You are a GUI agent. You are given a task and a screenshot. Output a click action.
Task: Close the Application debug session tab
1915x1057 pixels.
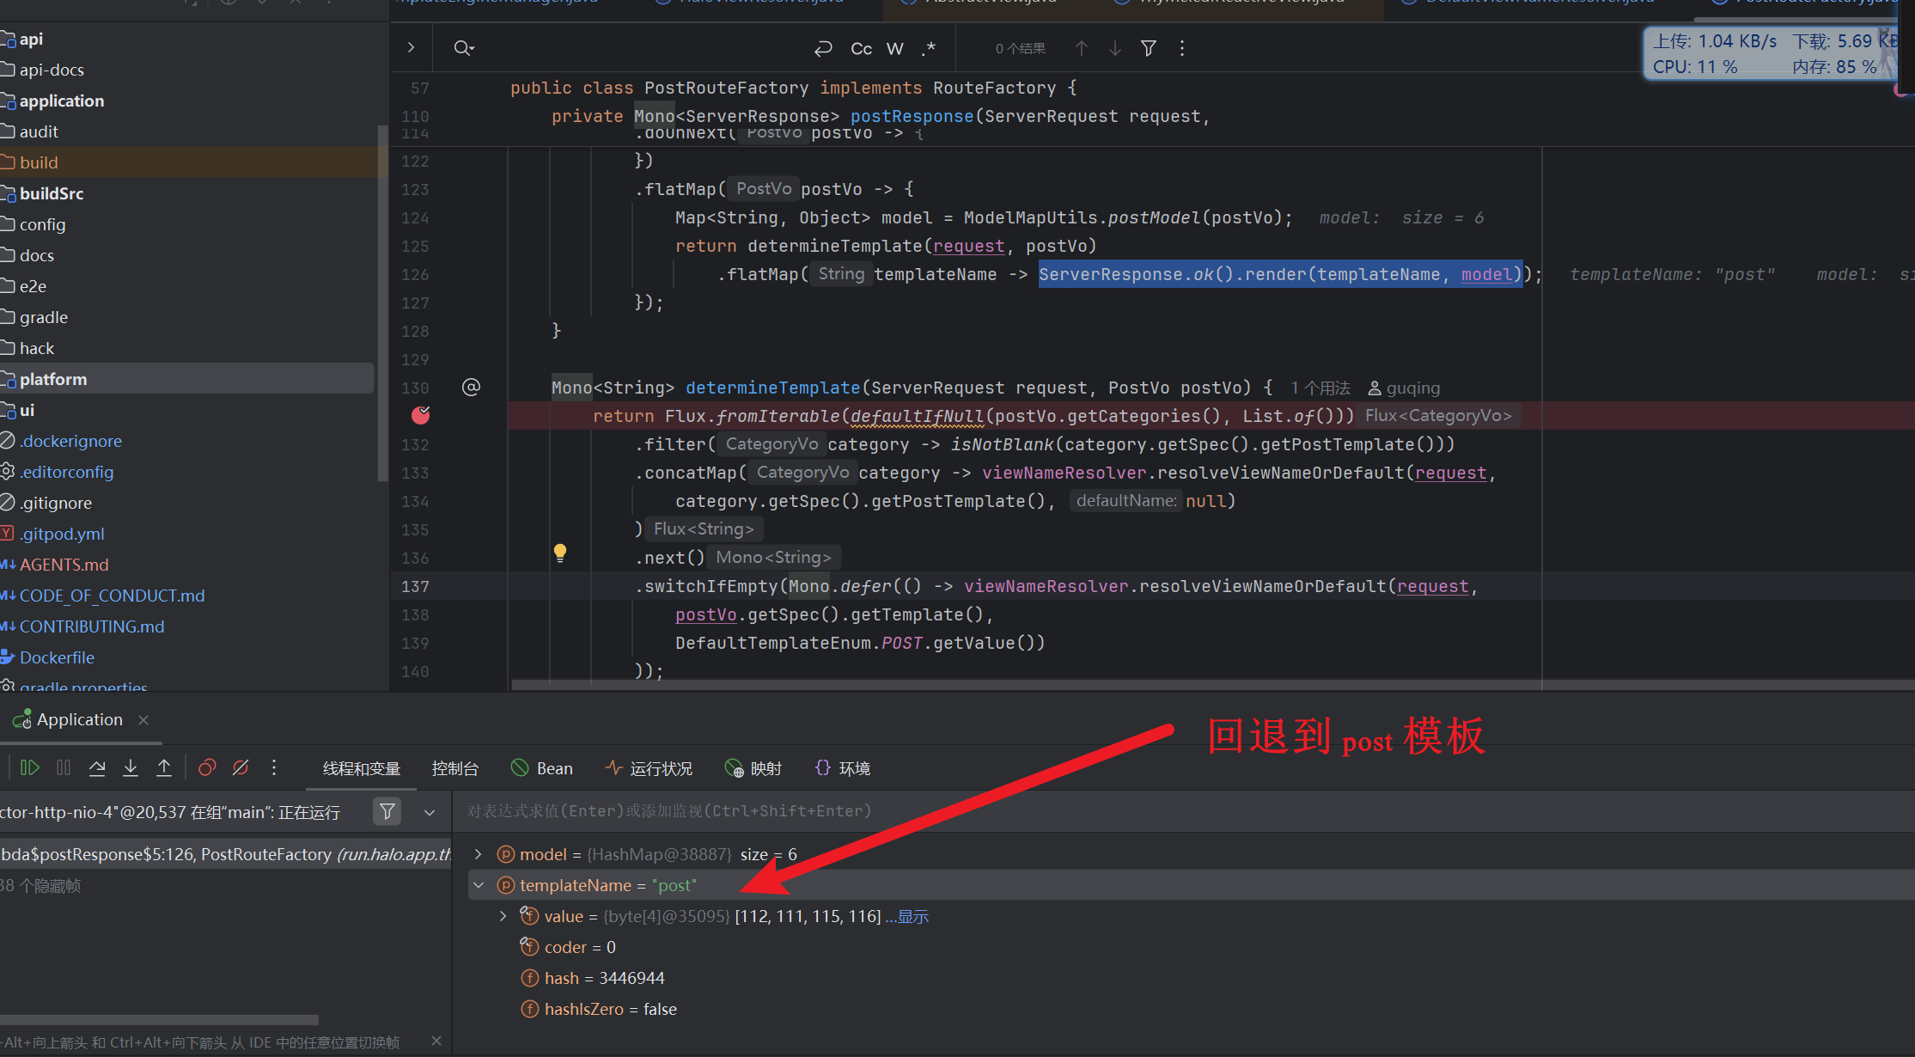click(x=143, y=720)
